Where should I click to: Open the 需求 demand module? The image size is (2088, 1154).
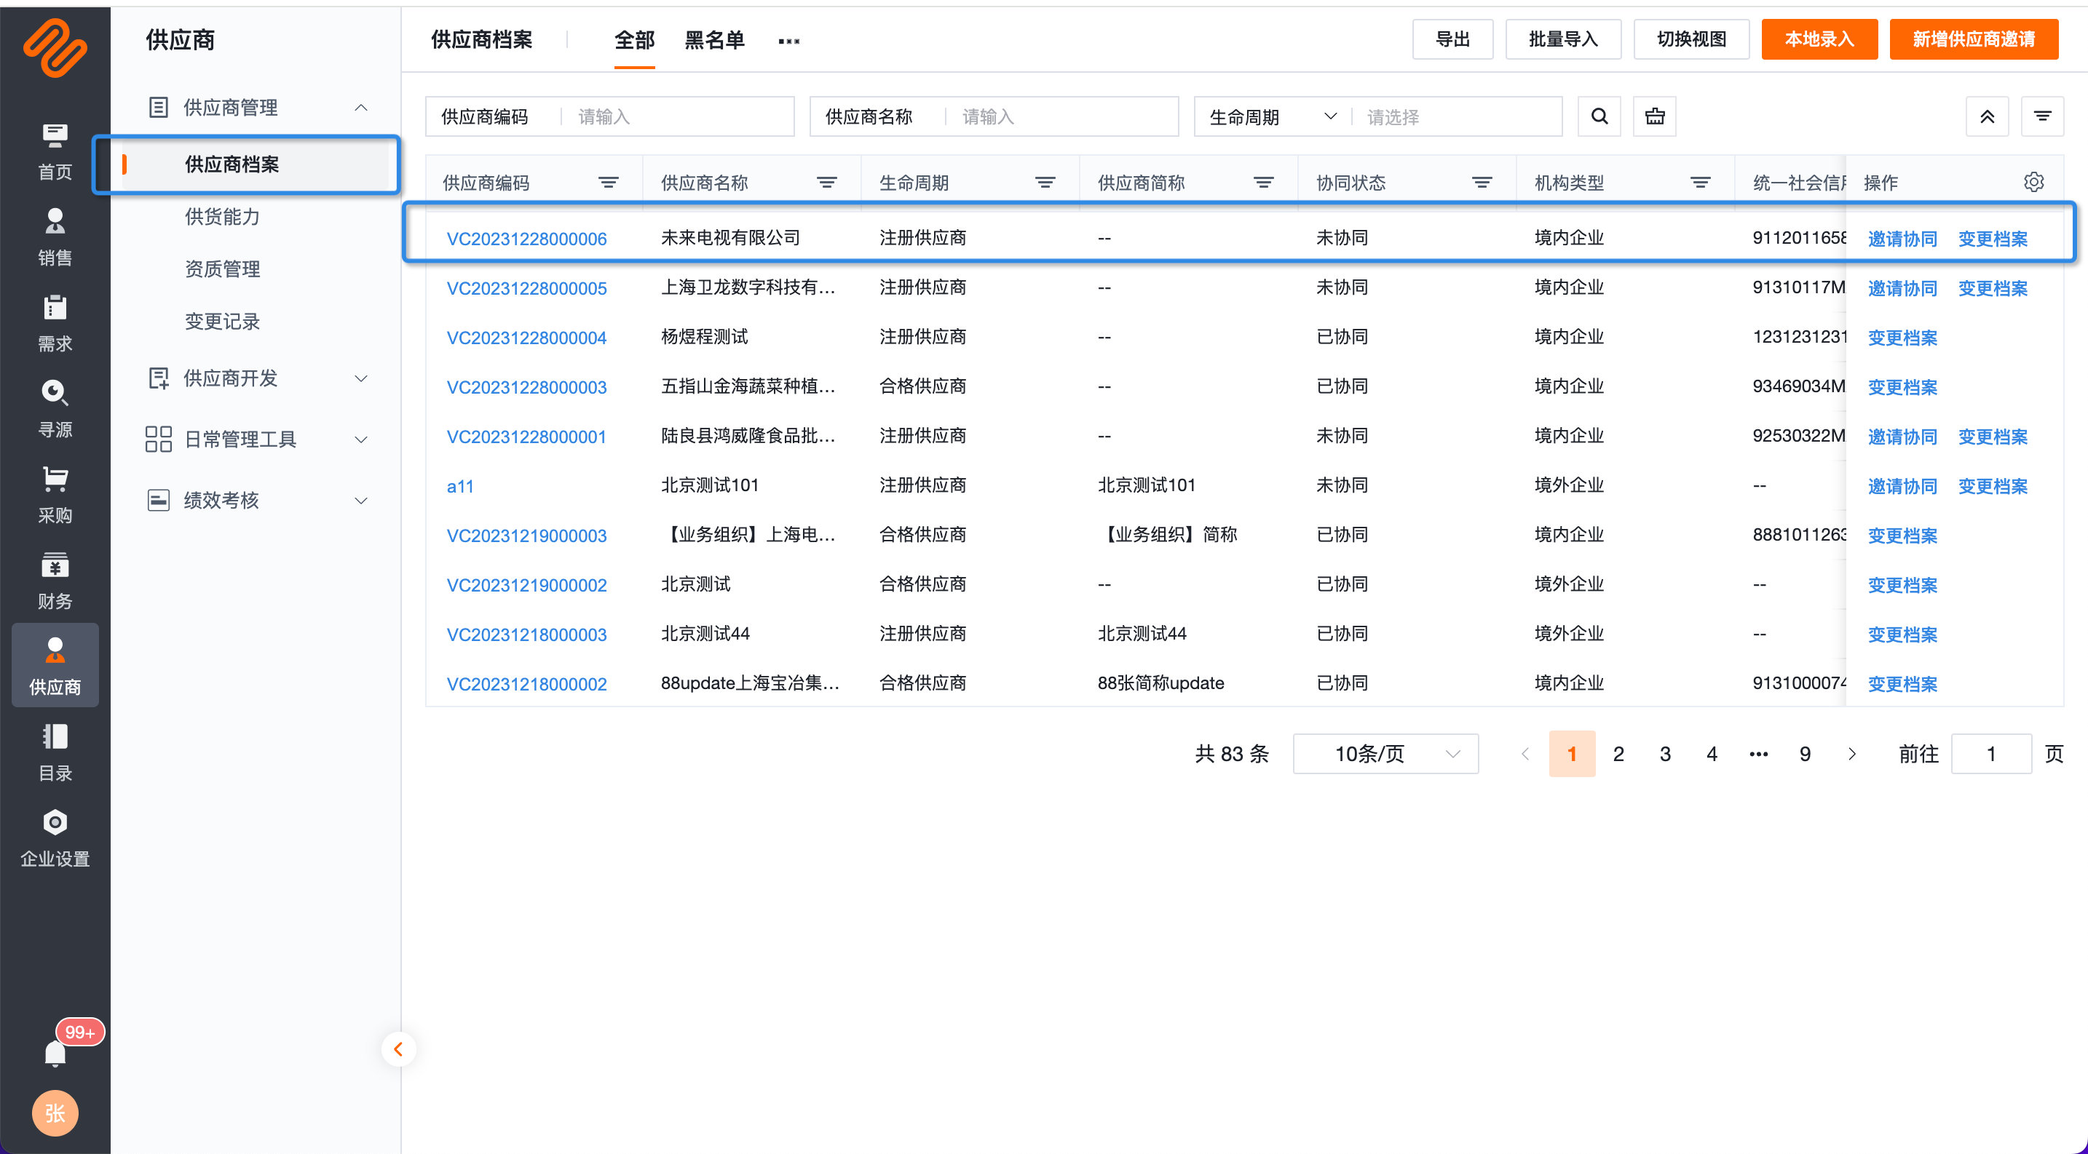pyautogui.click(x=55, y=323)
